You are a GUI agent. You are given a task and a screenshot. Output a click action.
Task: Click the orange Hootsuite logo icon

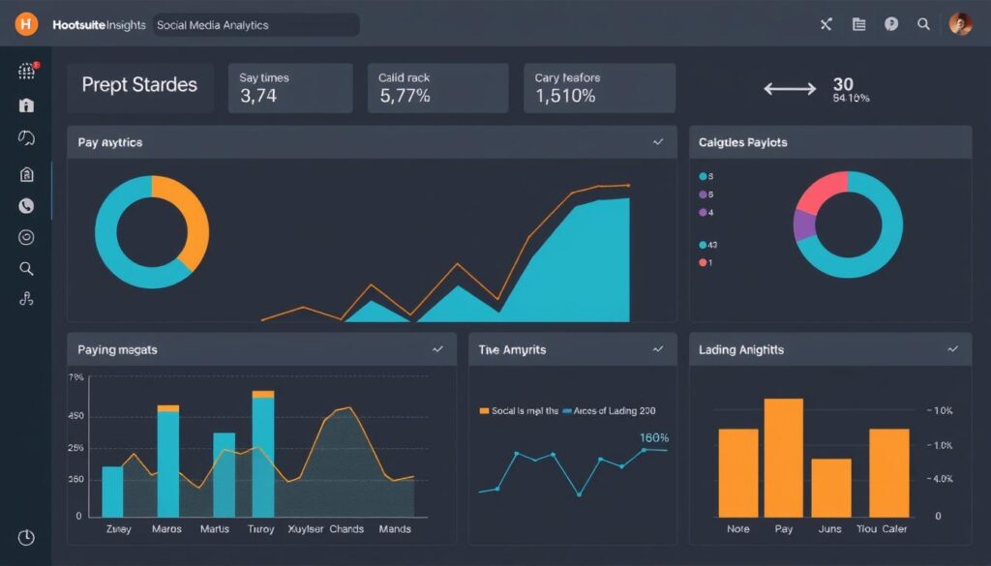pos(26,24)
